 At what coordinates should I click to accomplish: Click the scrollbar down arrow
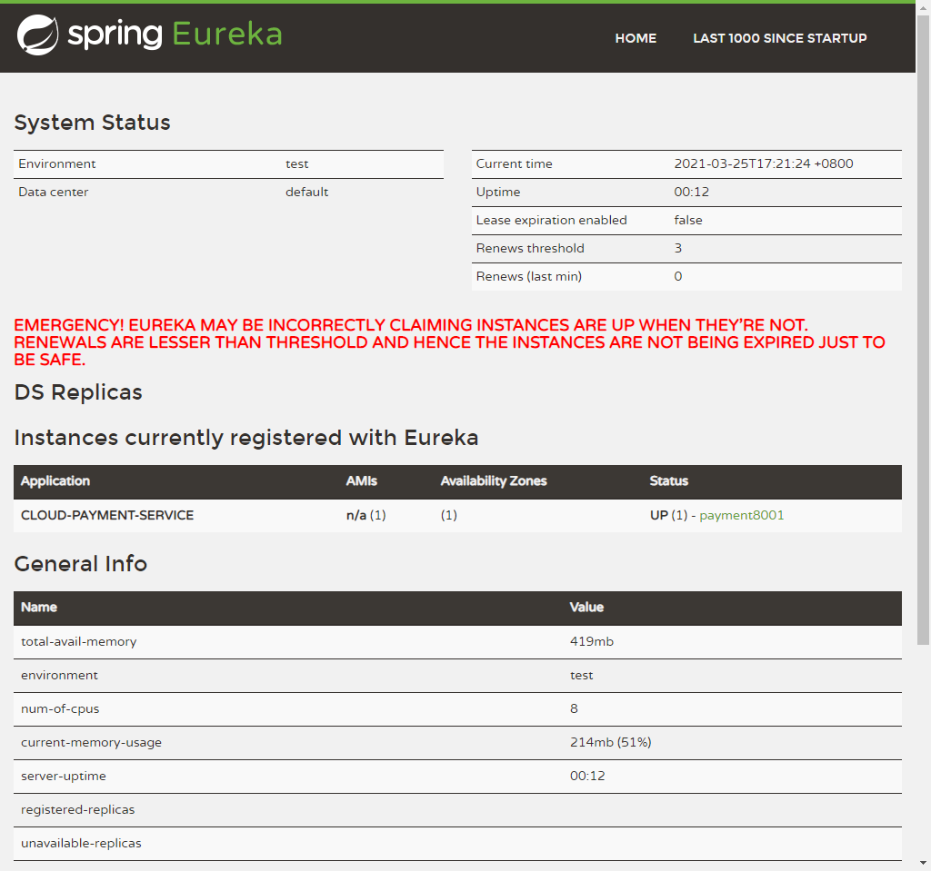923,864
